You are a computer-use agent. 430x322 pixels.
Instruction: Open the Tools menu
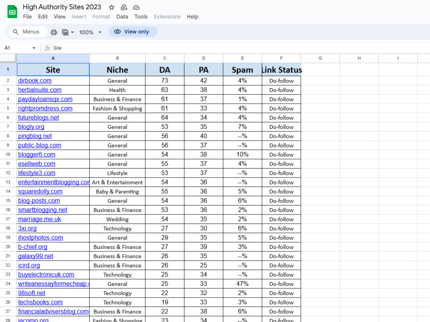click(x=141, y=17)
